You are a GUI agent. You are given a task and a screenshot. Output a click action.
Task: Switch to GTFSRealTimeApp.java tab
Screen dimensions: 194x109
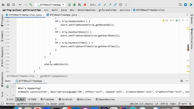click(63, 15)
